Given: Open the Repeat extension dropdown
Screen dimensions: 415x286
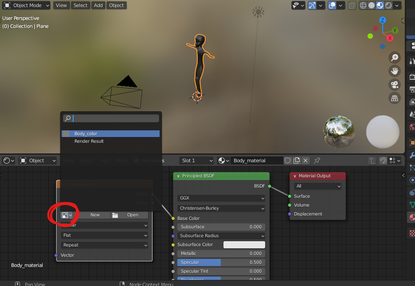Looking at the screenshot, I should click(104, 245).
